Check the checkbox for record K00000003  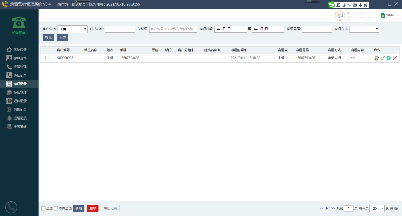[x=44, y=58]
